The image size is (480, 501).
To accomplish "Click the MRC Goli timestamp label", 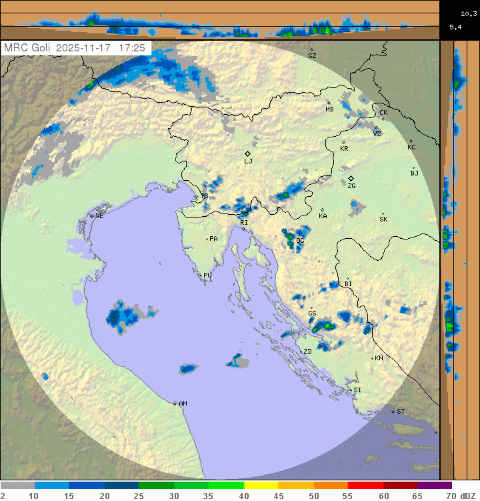I will [x=75, y=48].
